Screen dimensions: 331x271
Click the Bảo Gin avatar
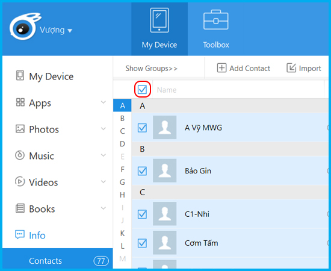(165, 170)
